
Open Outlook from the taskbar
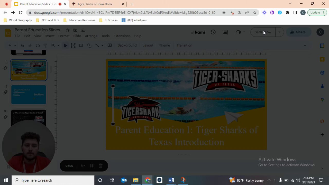point(124,180)
